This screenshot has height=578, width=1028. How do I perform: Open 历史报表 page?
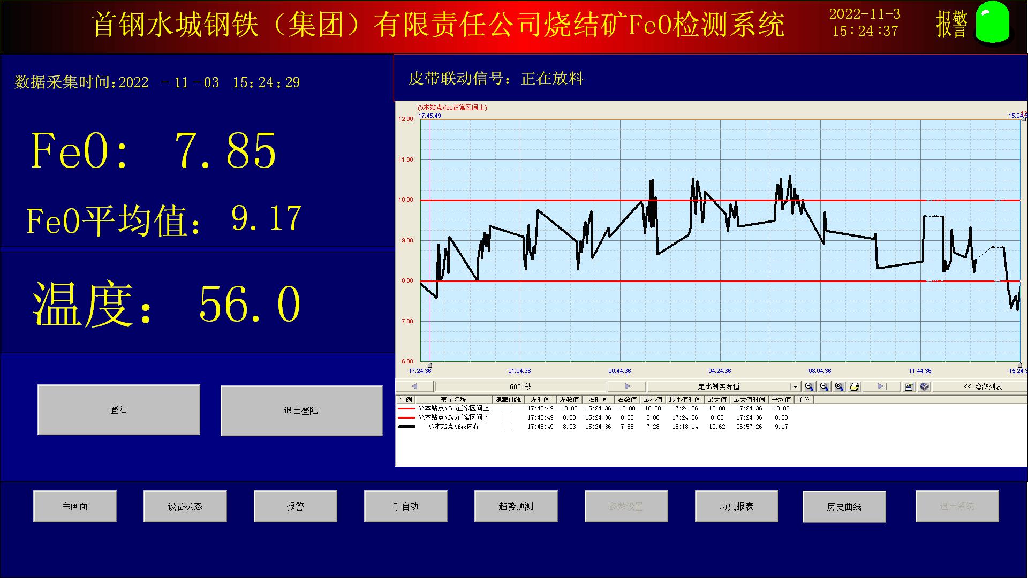coord(737,506)
